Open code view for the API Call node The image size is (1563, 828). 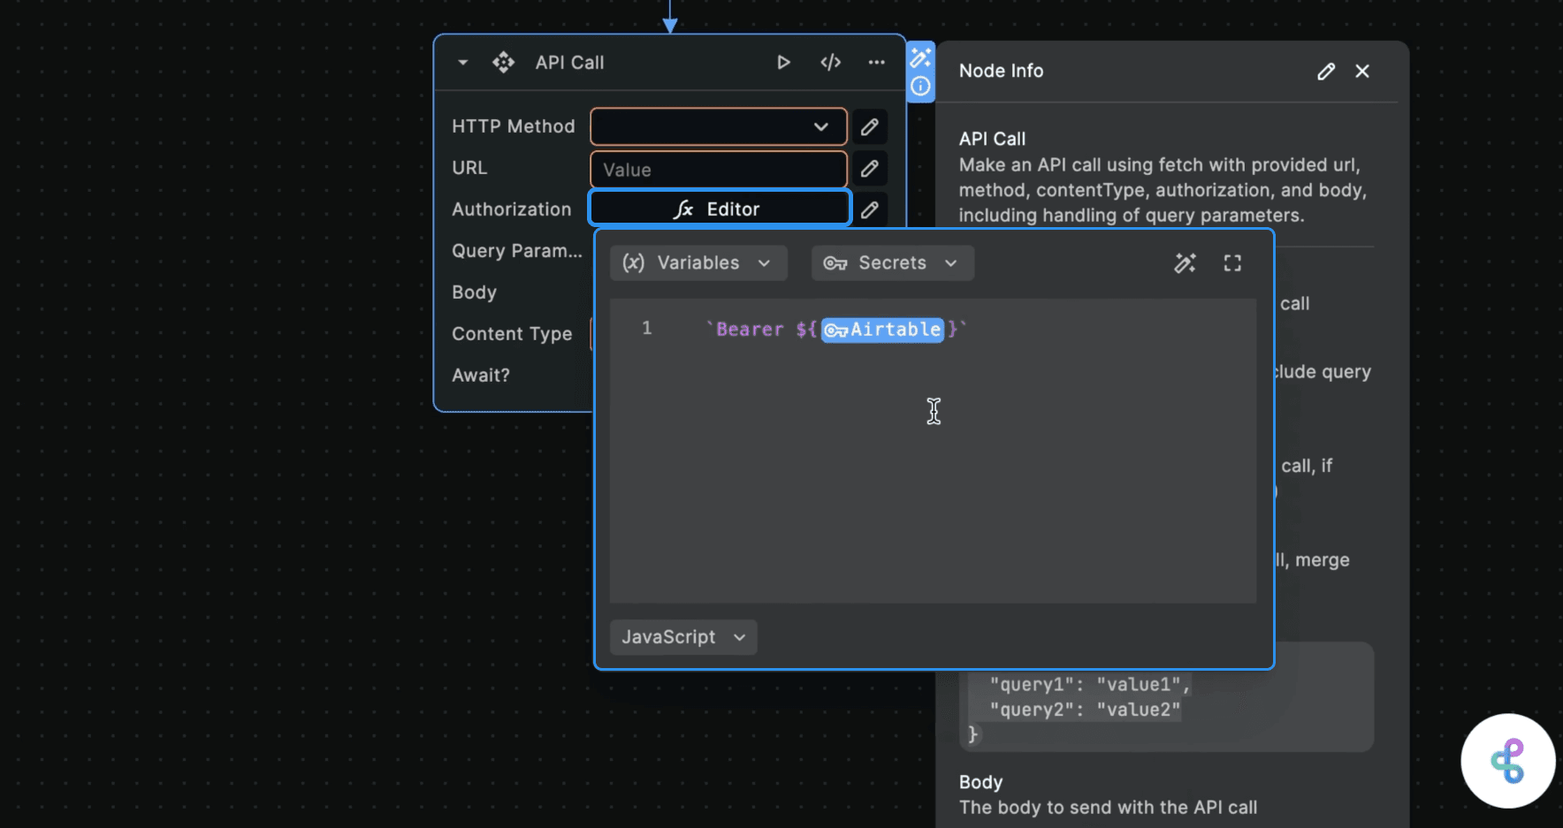click(830, 62)
